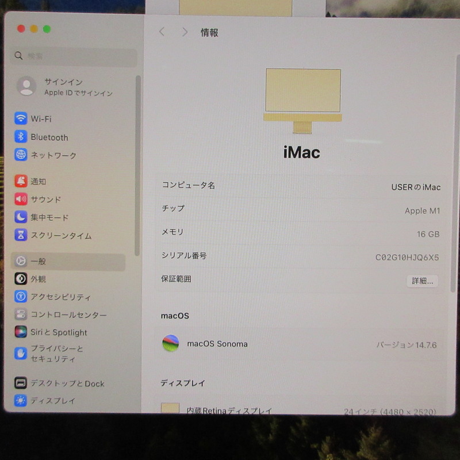Screen dimensions: 460x460
Task: Focus the 検索 search field
Action: tap(74, 56)
